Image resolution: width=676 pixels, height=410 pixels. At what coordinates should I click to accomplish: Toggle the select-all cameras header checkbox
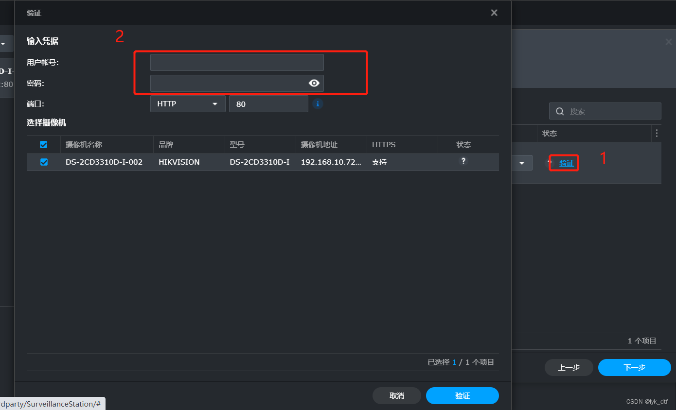(44, 145)
